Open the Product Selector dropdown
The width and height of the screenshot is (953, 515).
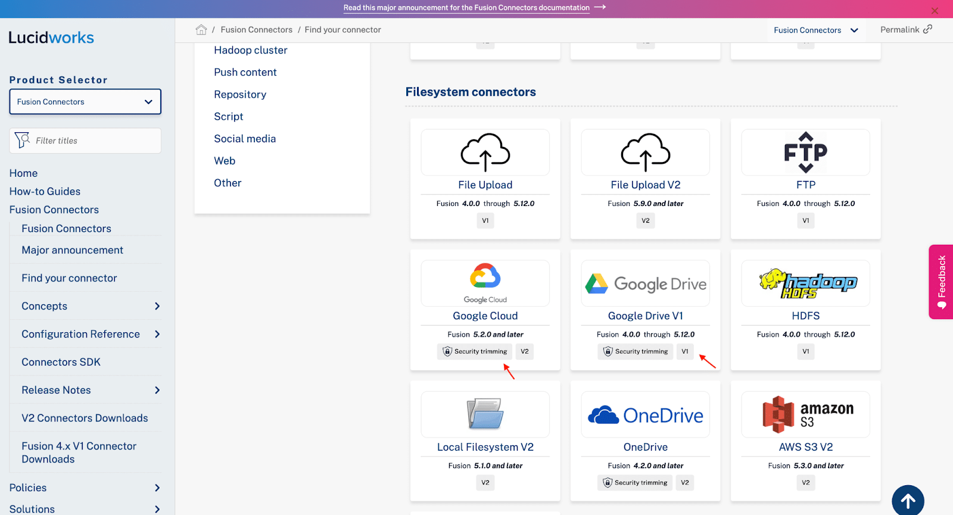[x=85, y=102]
